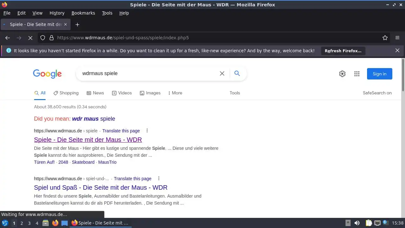Open the Türen Auf! sitelink
The image size is (405, 228).
44,162
